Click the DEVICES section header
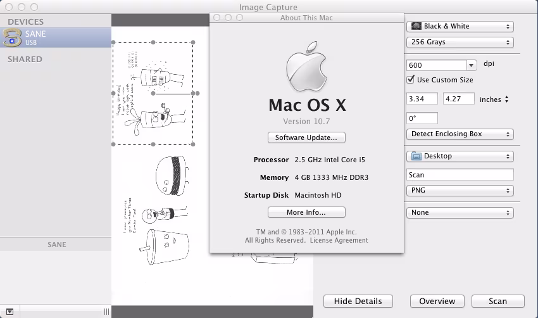Screen dimensions: 538x318 click(26, 22)
